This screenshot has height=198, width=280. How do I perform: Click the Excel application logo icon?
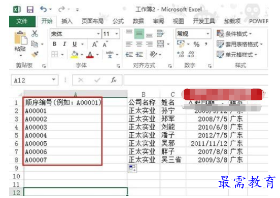click(x=17, y=10)
